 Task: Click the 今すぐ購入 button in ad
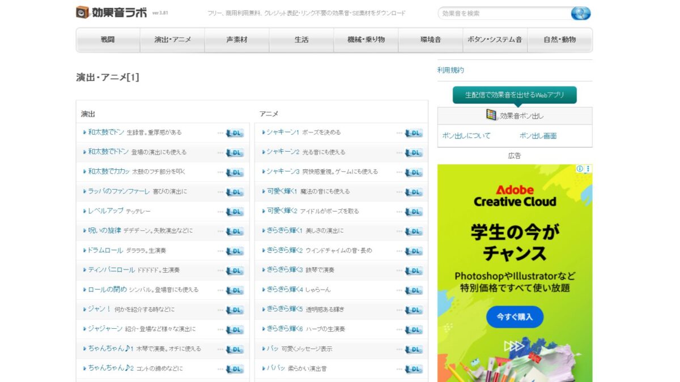click(x=515, y=317)
